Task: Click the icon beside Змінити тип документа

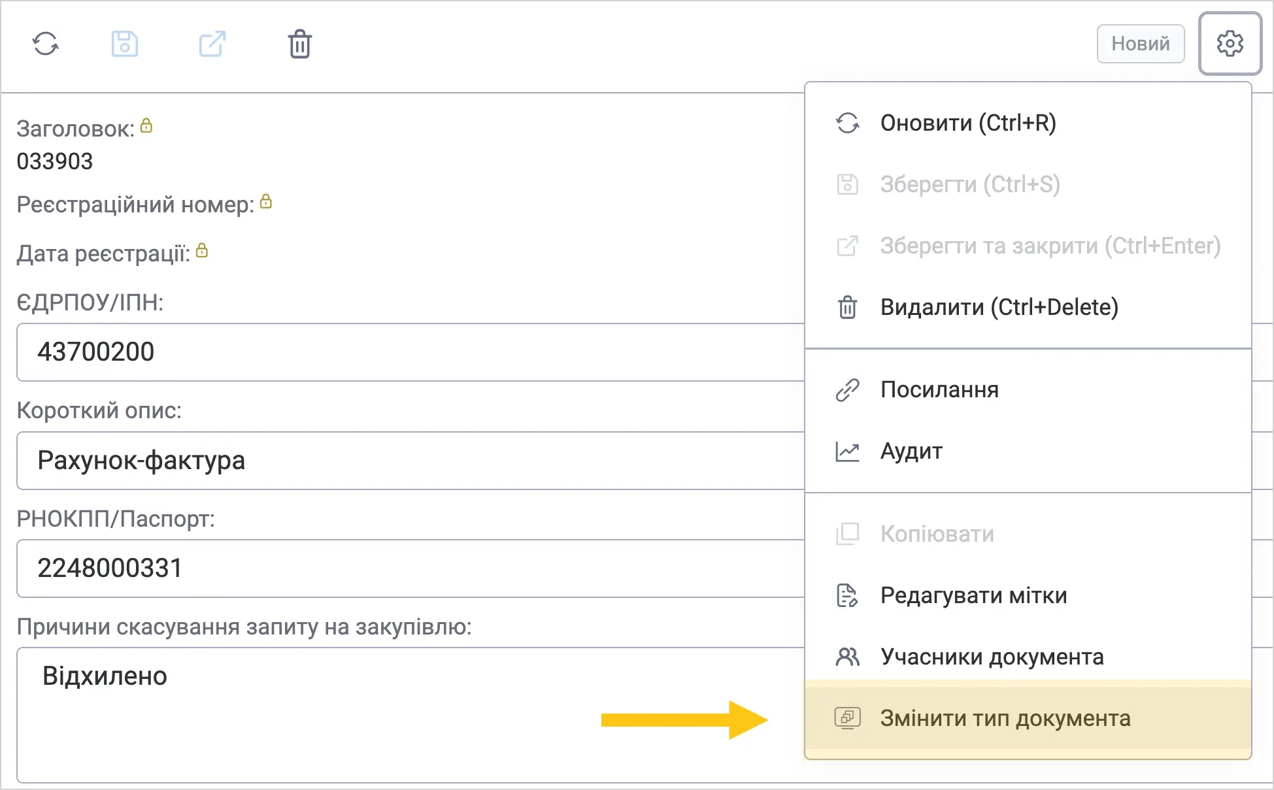Action: tap(848, 718)
